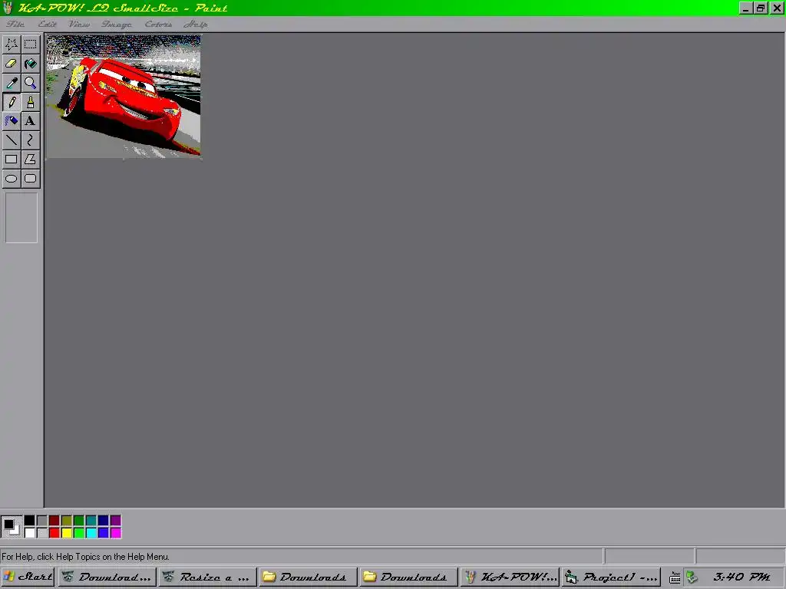Select the Pencil tool
The image size is (786, 589).
click(x=12, y=102)
